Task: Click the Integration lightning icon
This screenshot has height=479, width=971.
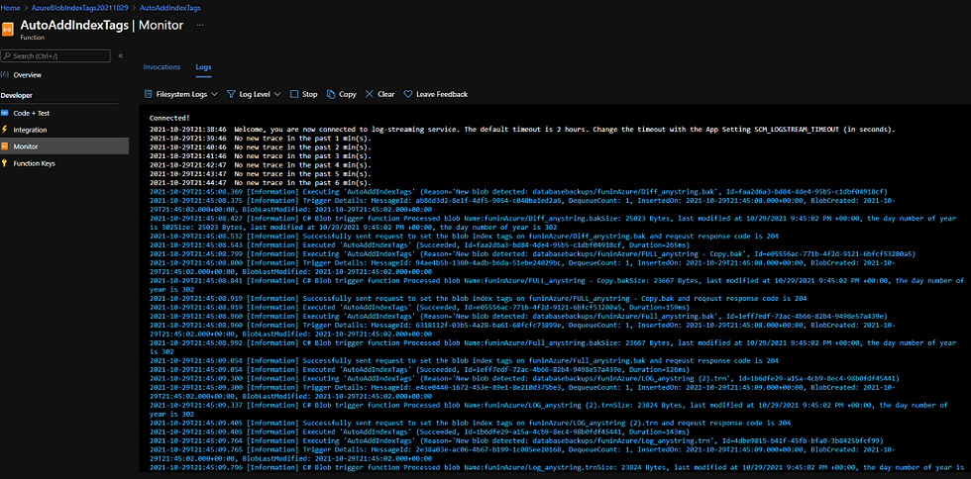Action: (5, 130)
